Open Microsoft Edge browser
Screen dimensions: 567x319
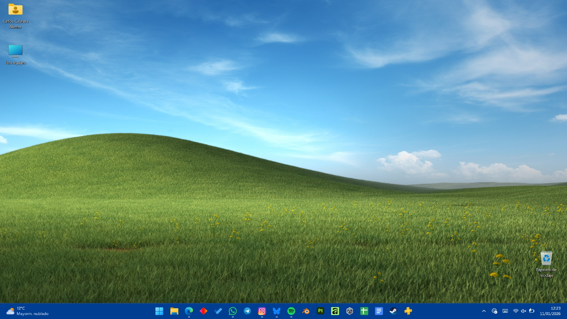click(189, 311)
